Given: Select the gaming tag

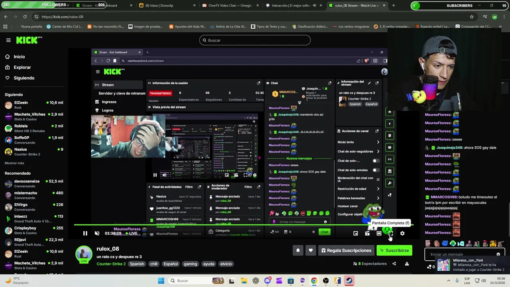Looking at the screenshot, I should (x=190, y=264).
